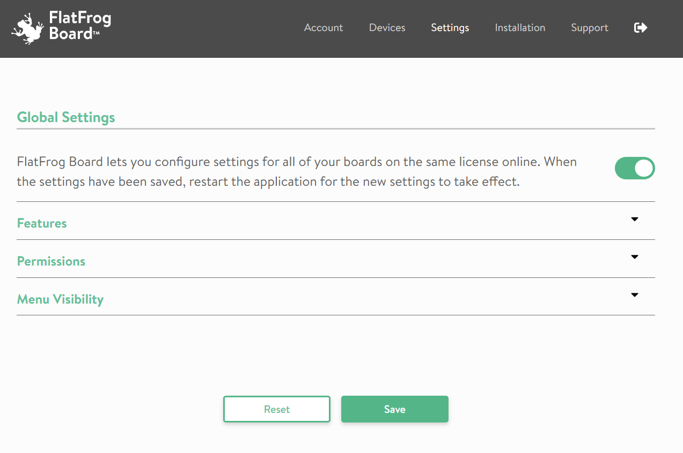The width and height of the screenshot is (683, 453).
Task: Save the settings with the Save button
Action: click(x=395, y=409)
